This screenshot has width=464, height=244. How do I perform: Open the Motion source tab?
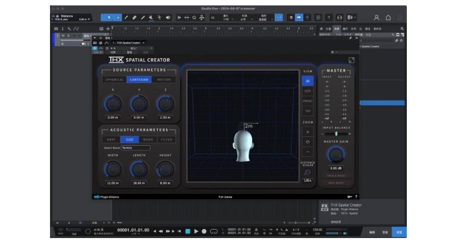click(x=164, y=80)
